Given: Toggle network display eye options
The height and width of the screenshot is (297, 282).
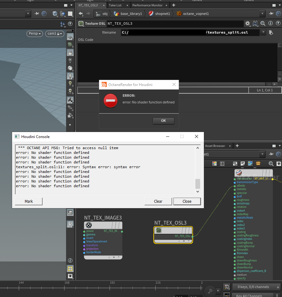Looking at the screenshot, I should tap(279, 164).
